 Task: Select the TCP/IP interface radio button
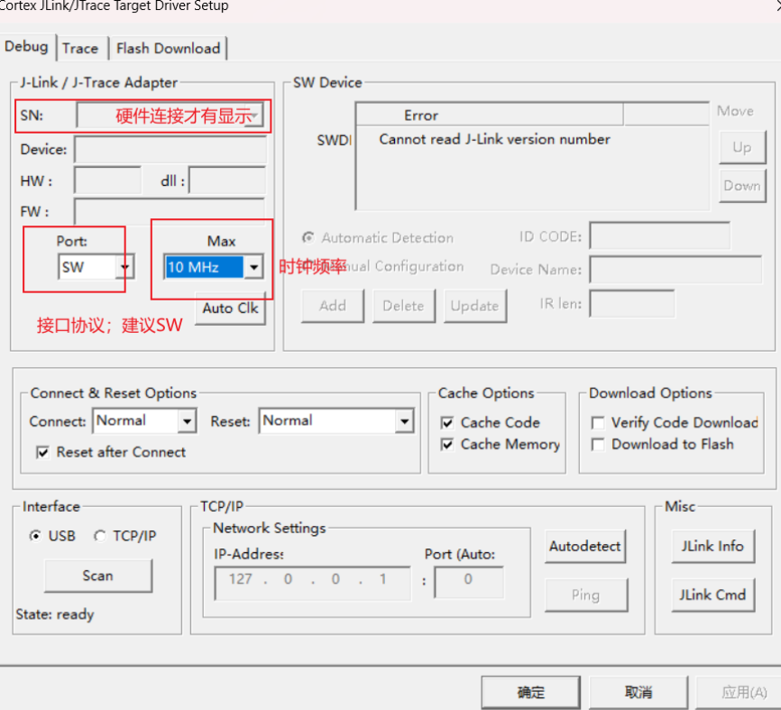(x=100, y=536)
